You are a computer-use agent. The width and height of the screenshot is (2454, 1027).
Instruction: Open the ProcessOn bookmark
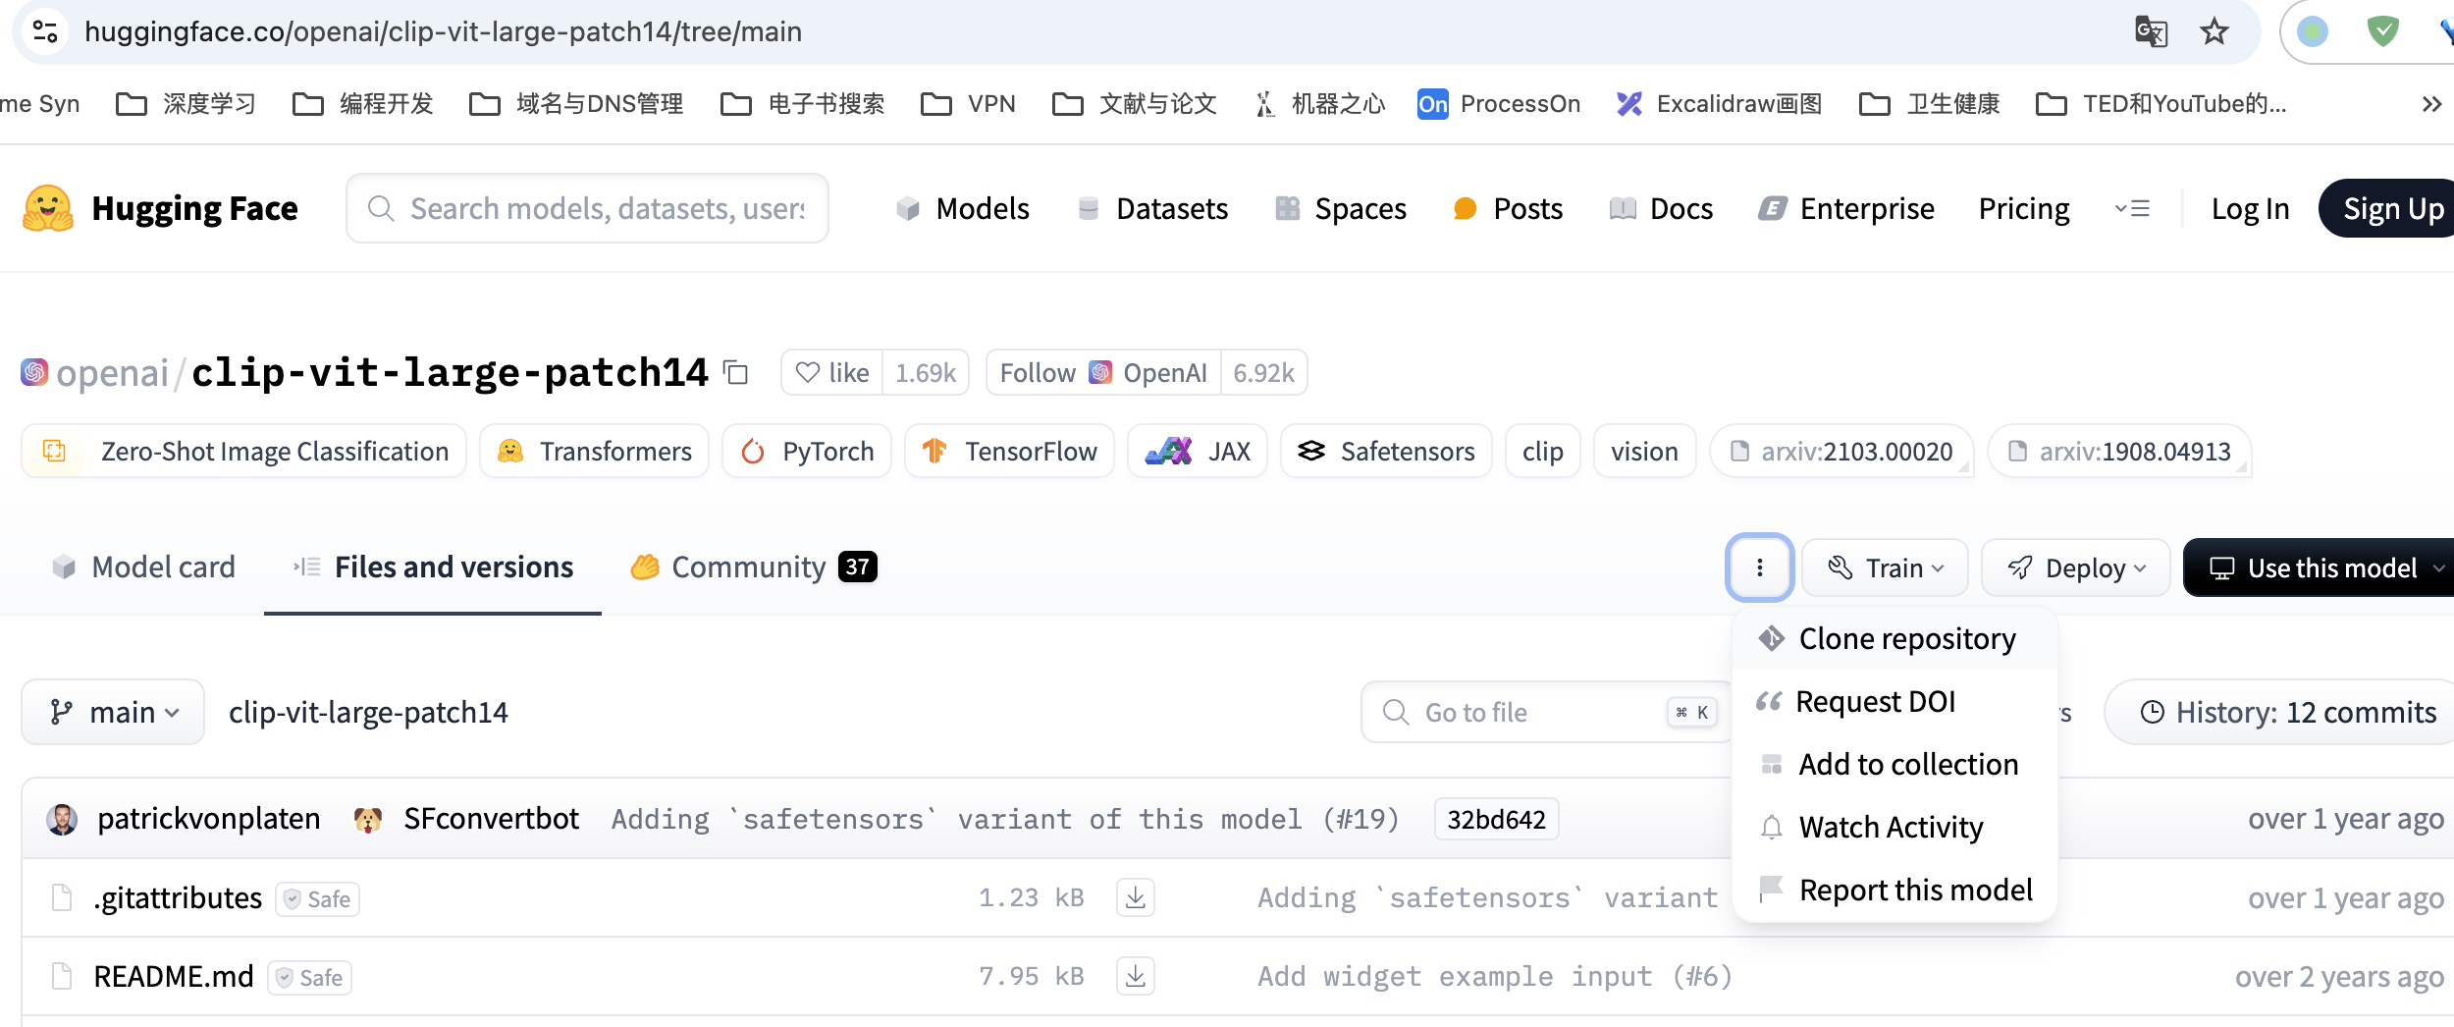(x=1499, y=104)
